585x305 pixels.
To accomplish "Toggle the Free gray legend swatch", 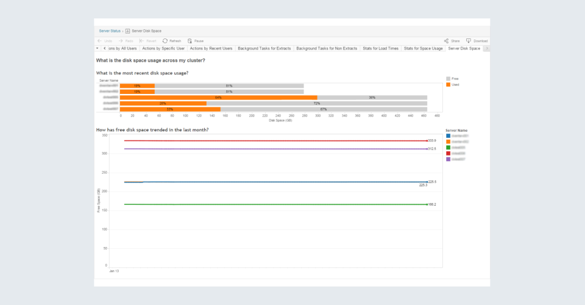I will tap(448, 79).
